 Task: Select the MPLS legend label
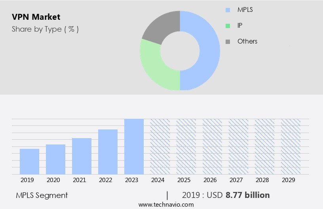[245, 10]
